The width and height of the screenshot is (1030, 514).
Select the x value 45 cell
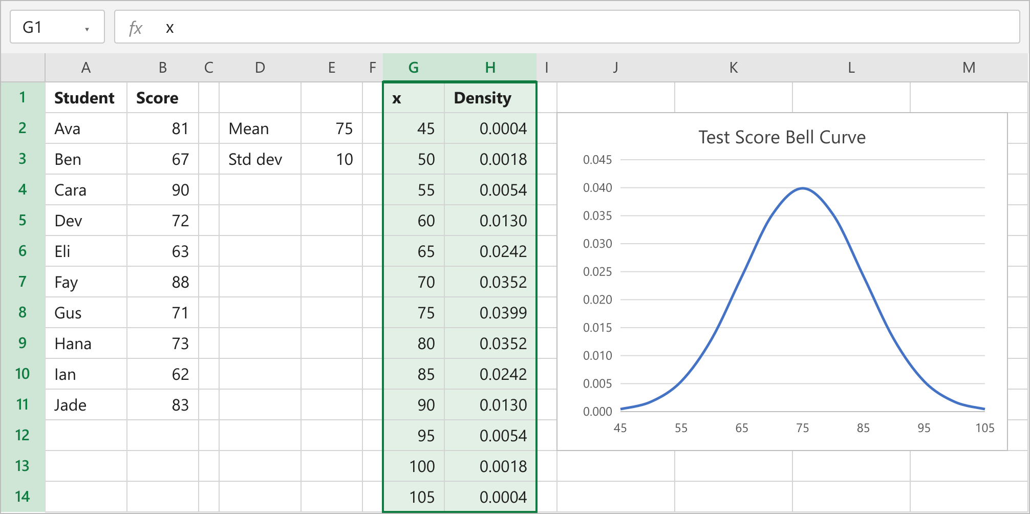click(x=414, y=128)
